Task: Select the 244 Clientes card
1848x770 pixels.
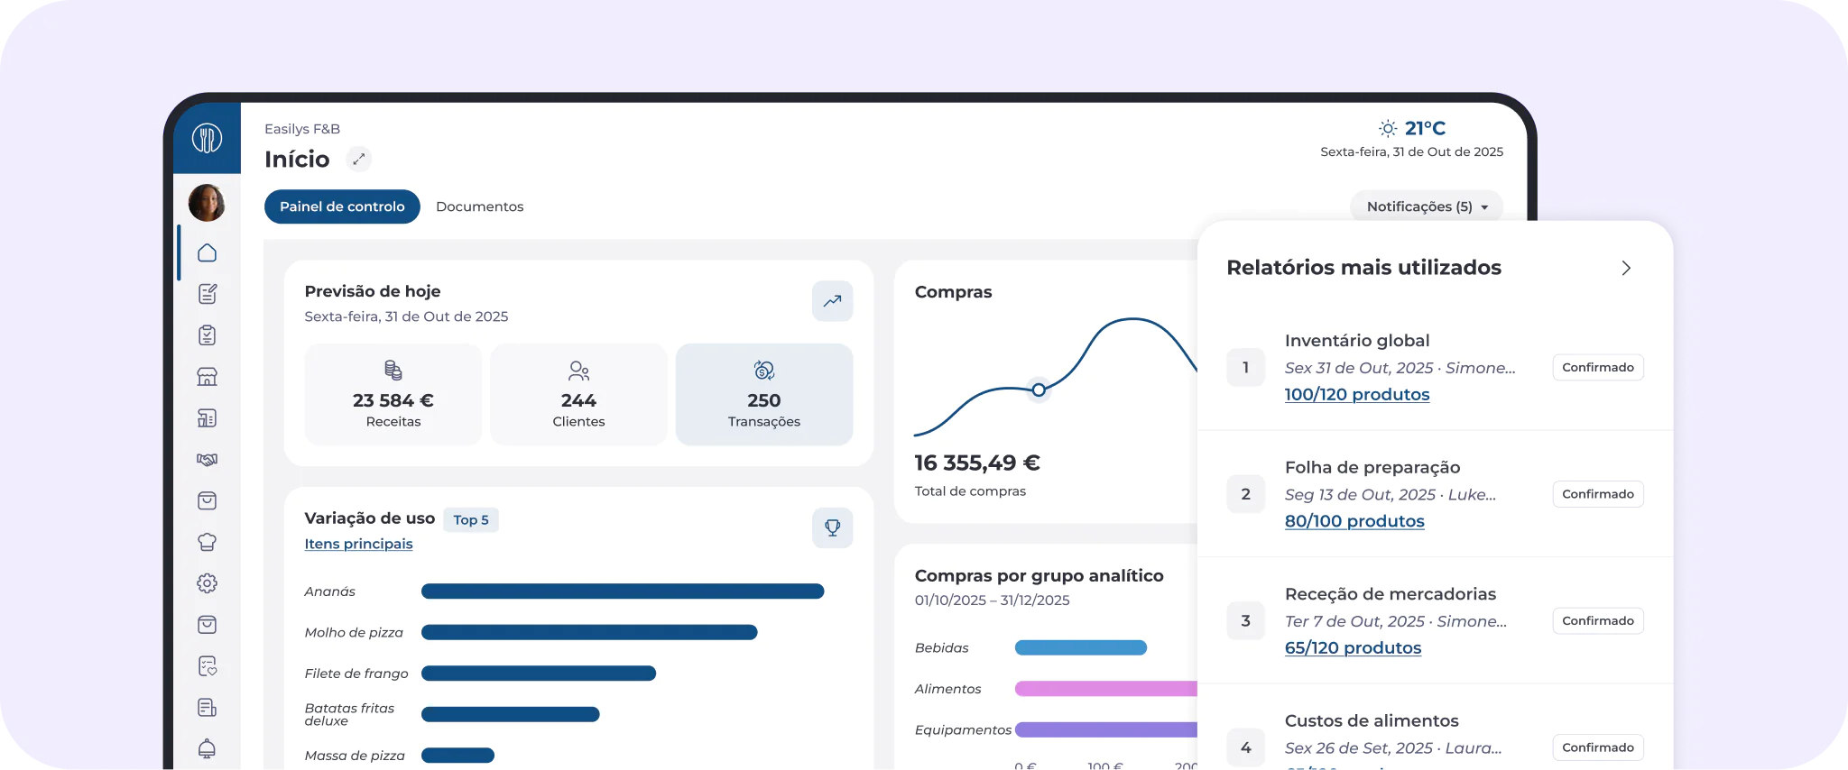Action: click(578, 394)
